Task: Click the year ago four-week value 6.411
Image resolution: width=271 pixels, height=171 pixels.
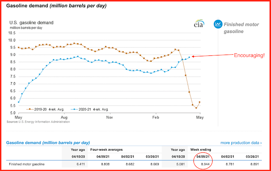Action: click(x=80, y=164)
